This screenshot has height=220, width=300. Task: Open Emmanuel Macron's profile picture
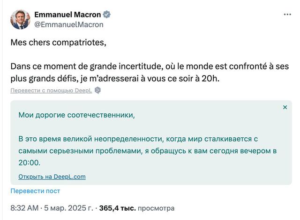tap(20, 19)
